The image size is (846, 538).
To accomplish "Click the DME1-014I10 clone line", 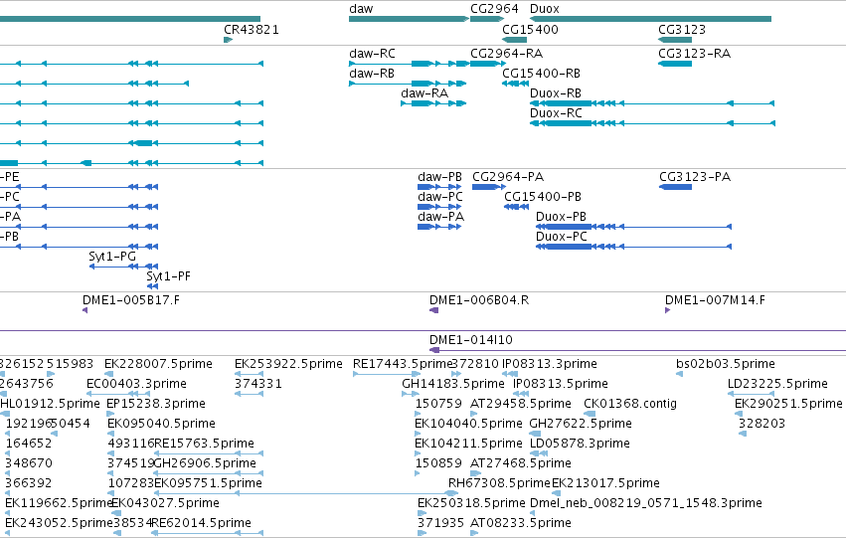I will tap(637, 350).
